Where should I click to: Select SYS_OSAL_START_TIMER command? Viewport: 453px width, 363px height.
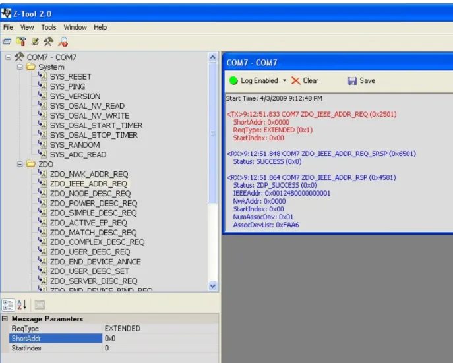96,126
